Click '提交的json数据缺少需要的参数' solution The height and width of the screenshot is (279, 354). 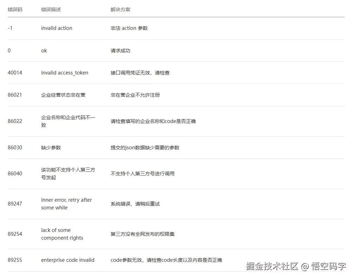point(145,148)
